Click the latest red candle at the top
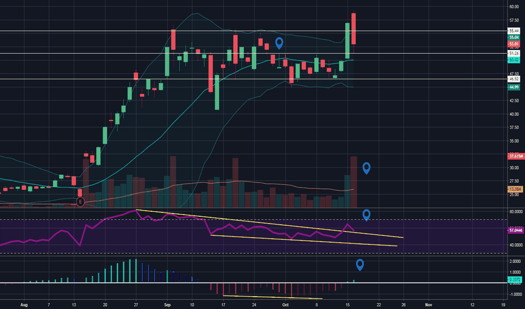The width and height of the screenshot is (525, 309). (x=354, y=29)
